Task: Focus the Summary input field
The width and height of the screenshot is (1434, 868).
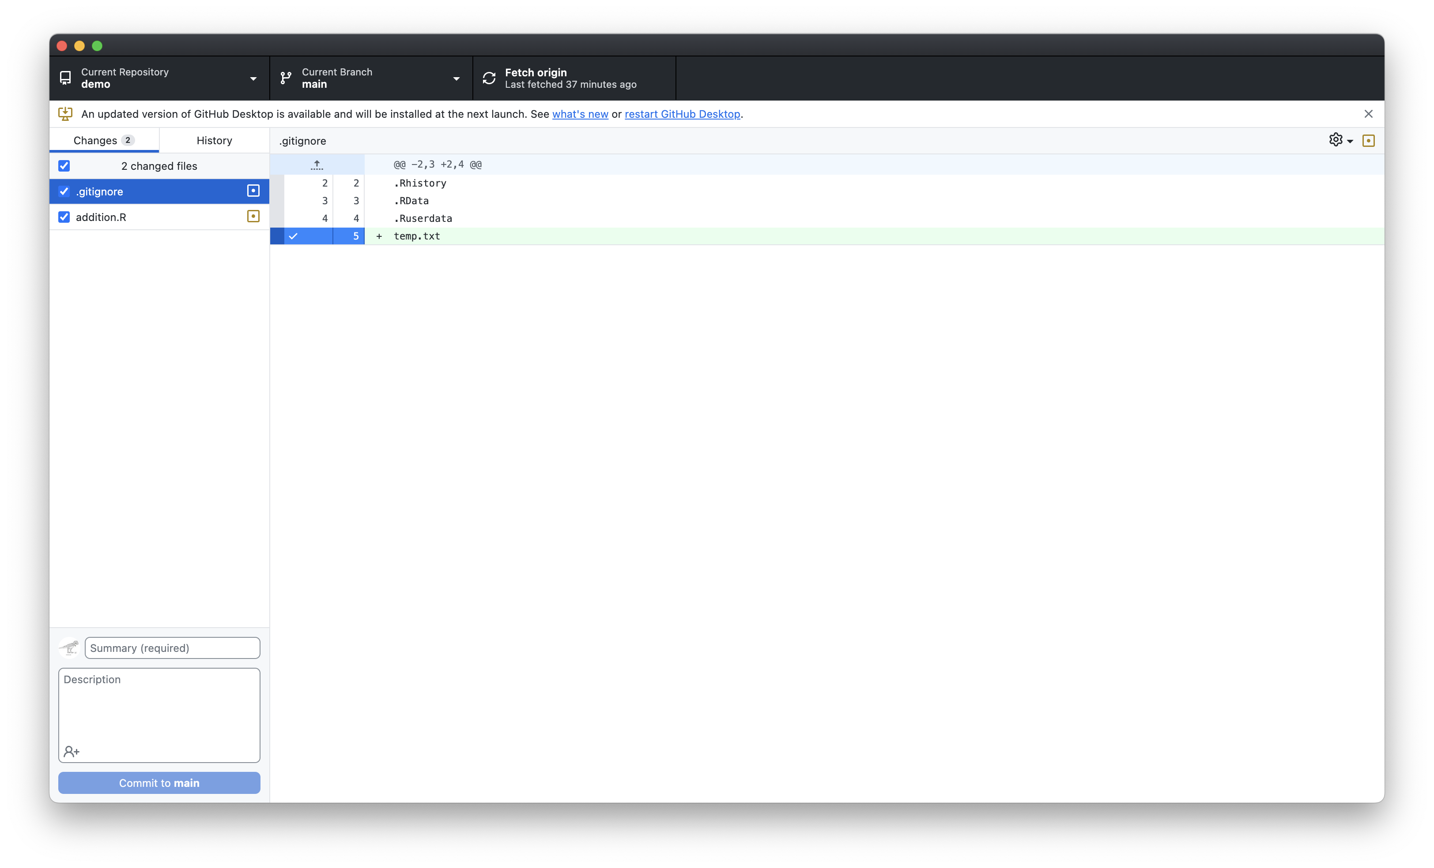Action: pyautogui.click(x=172, y=647)
